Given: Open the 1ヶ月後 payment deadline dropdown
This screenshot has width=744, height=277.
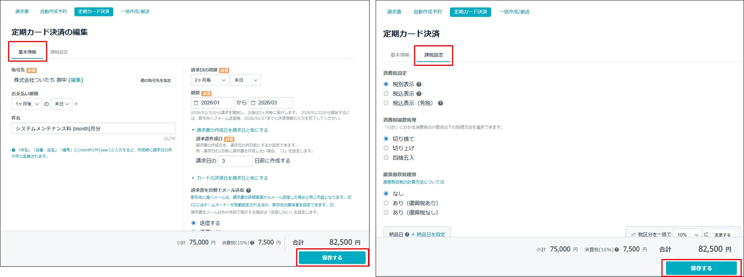Looking at the screenshot, I should coord(27,104).
